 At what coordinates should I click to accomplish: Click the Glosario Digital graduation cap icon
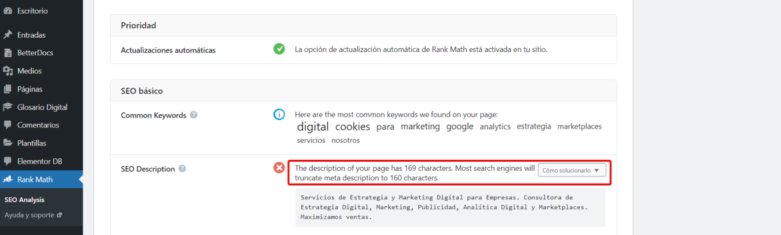pos(8,107)
